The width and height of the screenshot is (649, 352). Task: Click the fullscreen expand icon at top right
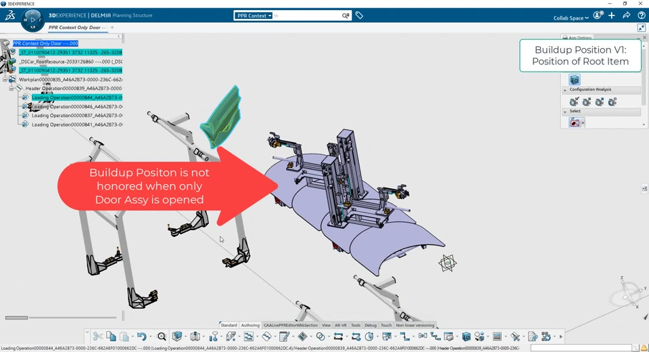pyautogui.click(x=642, y=27)
